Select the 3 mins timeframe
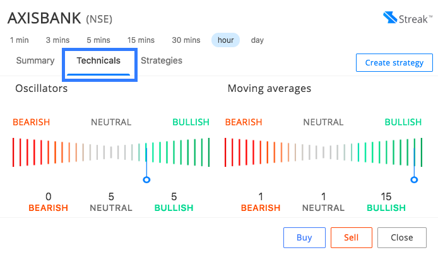Image resolution: width=438 pixels, height=255 pixels. point(57,40)
